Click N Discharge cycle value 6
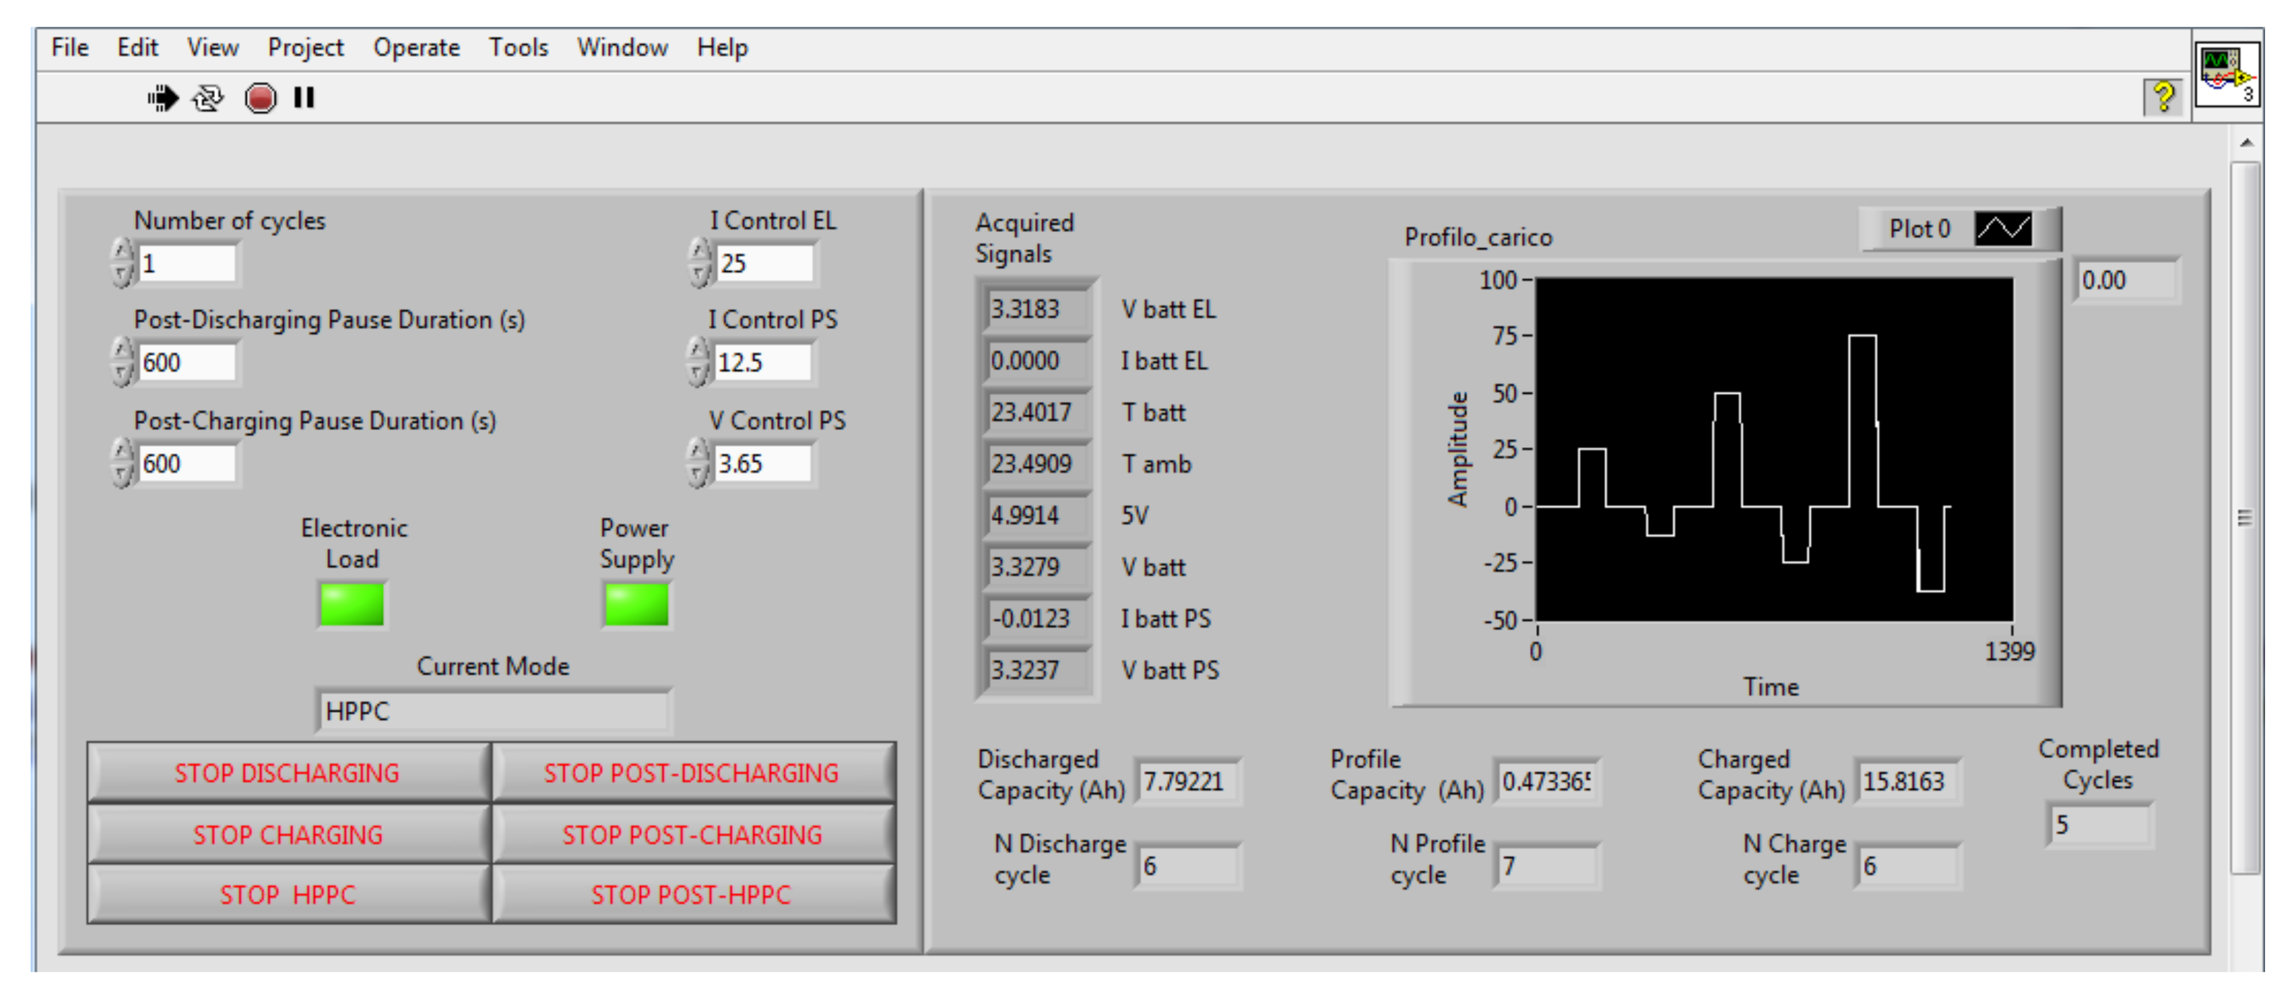Screen dimensions: 2296x1006 pos(1189,866)
